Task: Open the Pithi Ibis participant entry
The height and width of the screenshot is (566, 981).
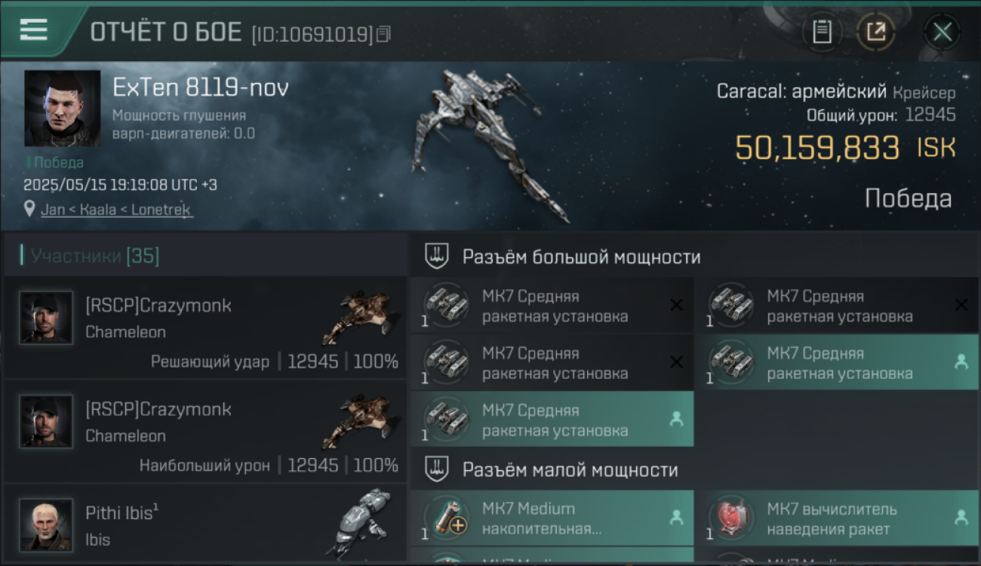Action: click(x=205, y=524)
